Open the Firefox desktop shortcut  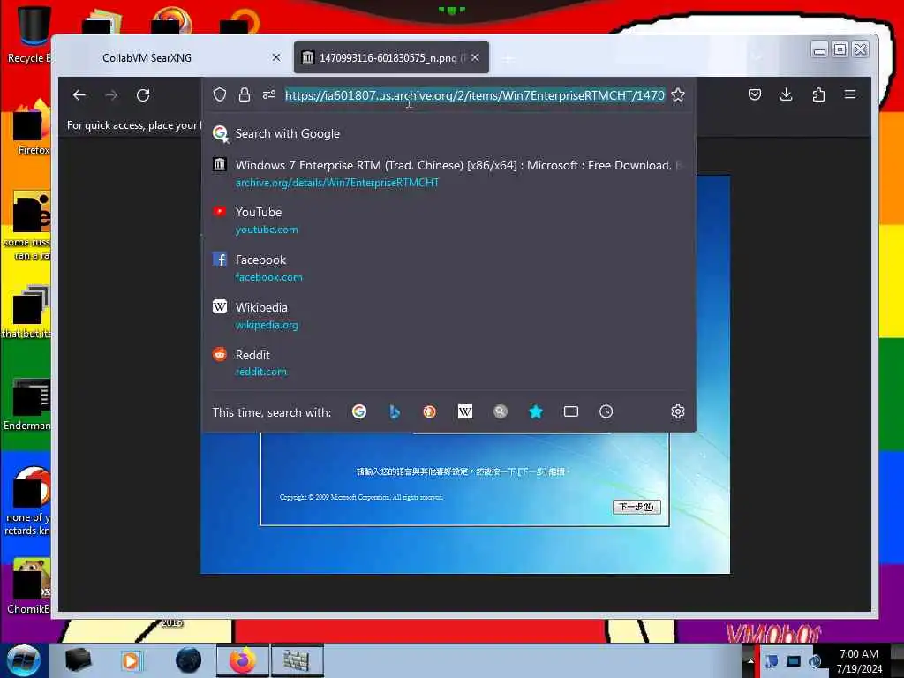[32, 128]
